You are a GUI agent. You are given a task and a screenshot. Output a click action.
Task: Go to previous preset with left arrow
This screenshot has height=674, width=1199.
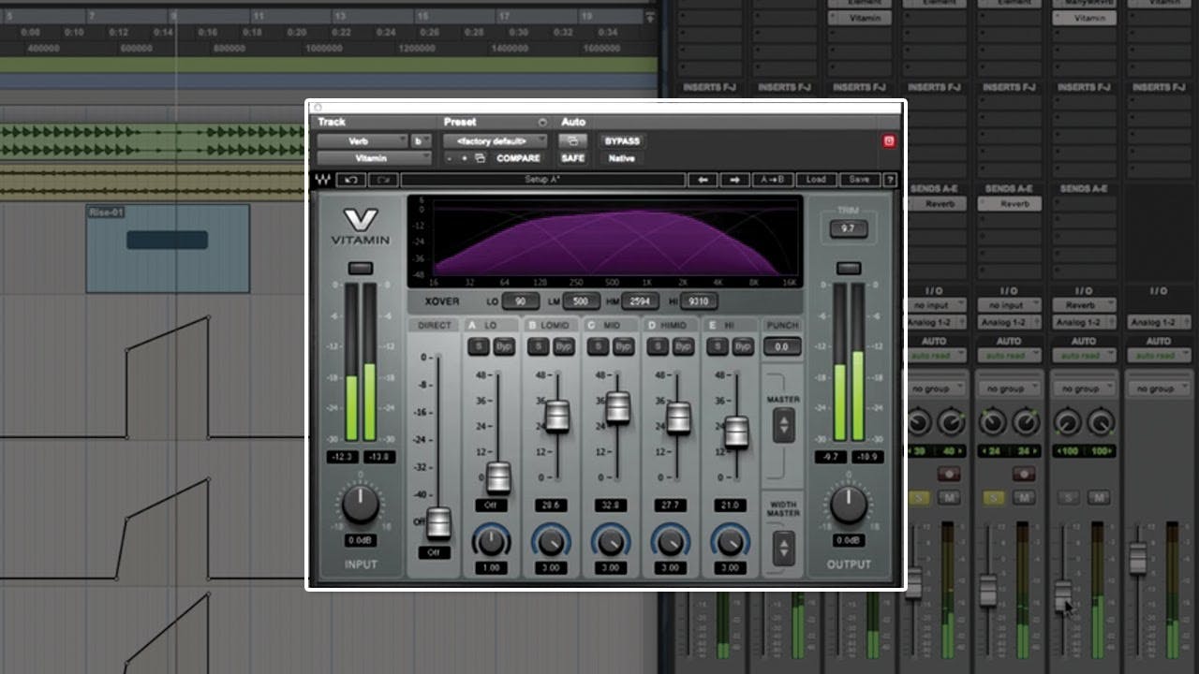703,180
